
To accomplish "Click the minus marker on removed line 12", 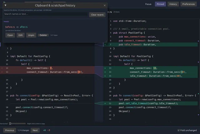I will [2, 68].
